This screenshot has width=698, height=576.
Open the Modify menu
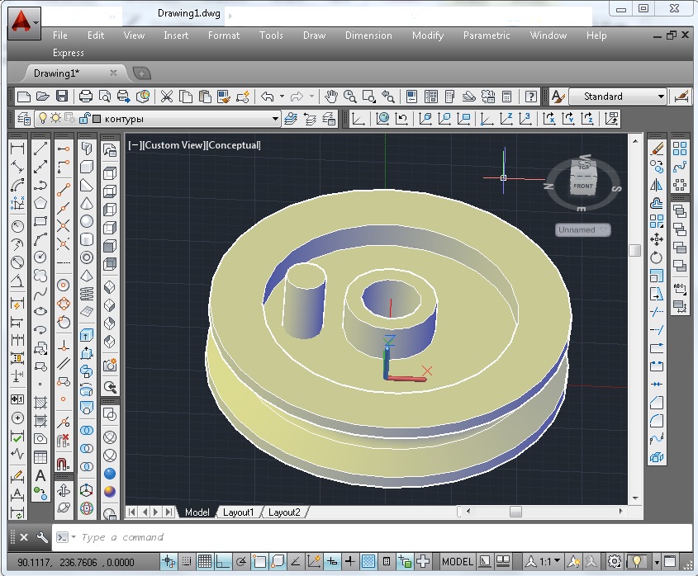pos(428,35)
